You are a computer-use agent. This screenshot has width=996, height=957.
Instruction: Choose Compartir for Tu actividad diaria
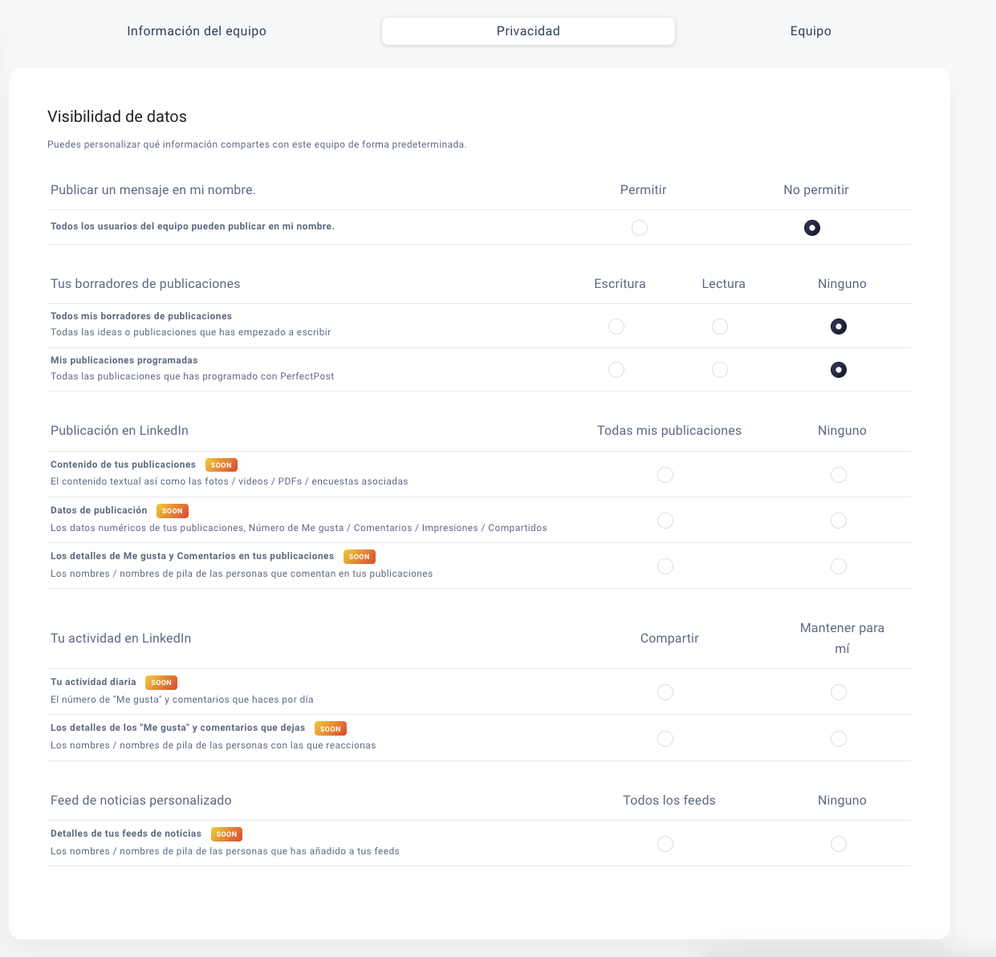click(x=665, y=692)
